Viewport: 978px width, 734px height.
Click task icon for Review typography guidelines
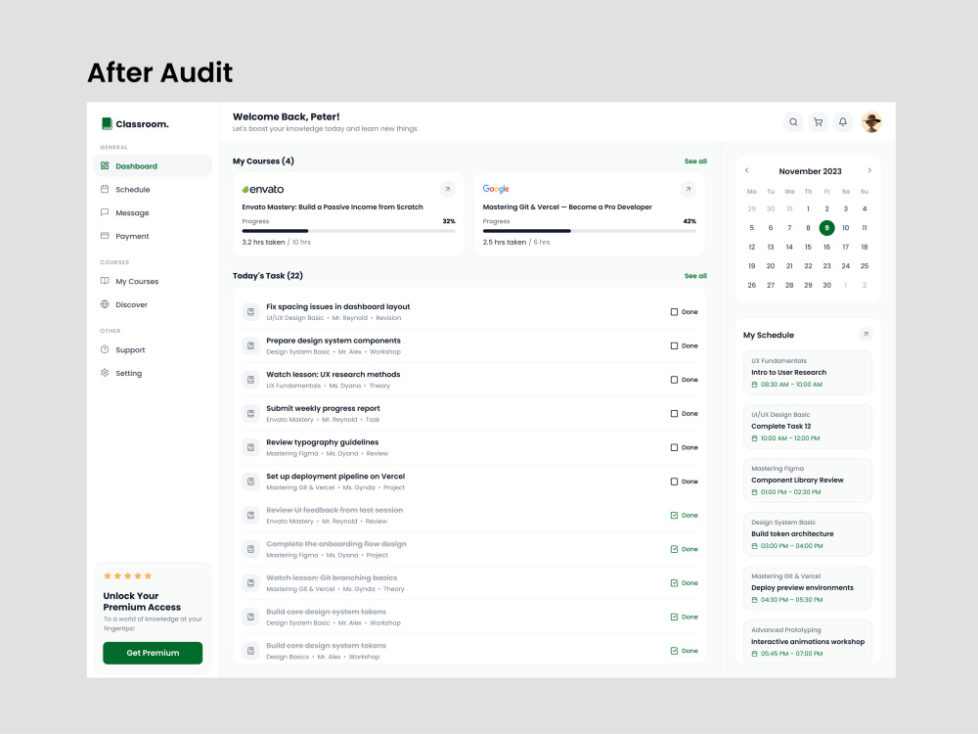250,447
